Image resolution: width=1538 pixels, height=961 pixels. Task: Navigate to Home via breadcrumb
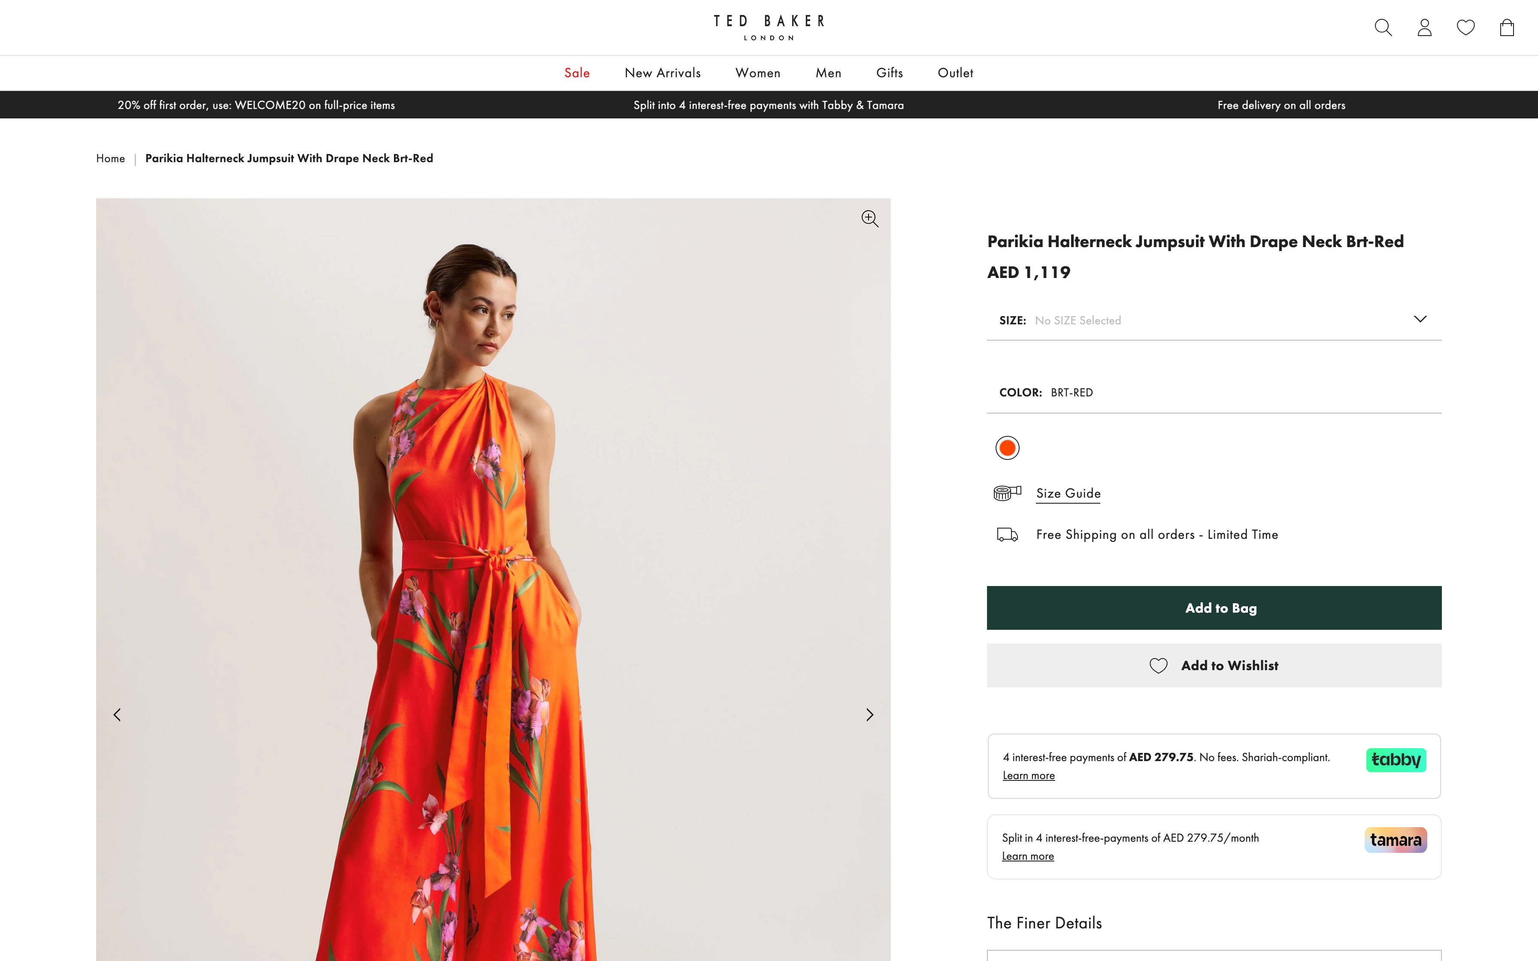point(111,158)
